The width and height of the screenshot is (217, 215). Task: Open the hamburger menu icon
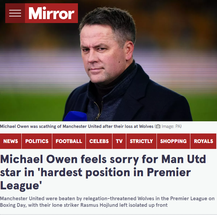[15, 13]
